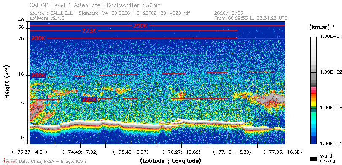Screen dimensions: 342x165
Task: Click the "10" height axis tick label
Action: 21,74
